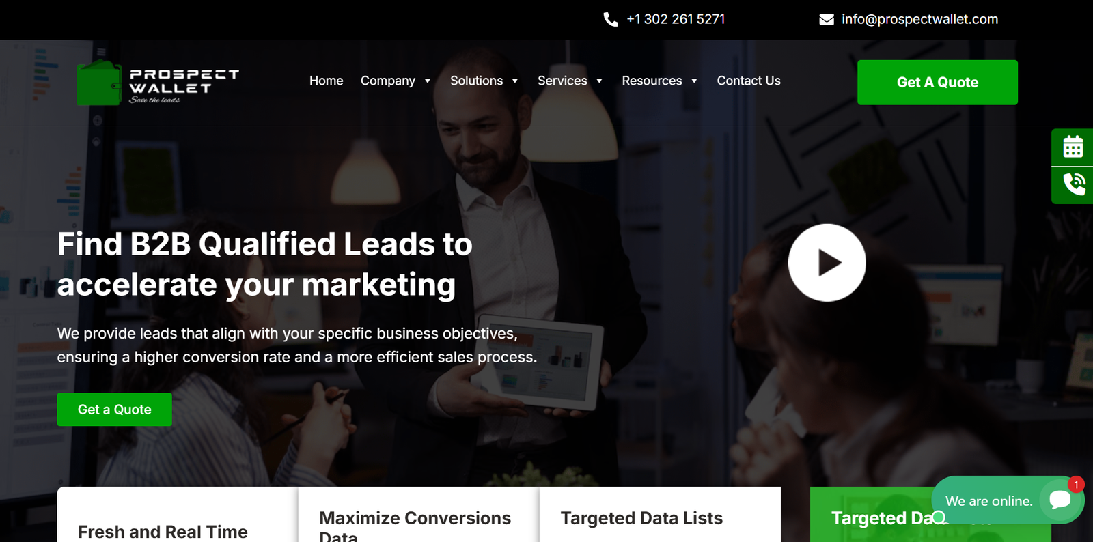Expand the Solutions dropdown arrow
Screen dimensions: 1093x542
tap(515, 81)
